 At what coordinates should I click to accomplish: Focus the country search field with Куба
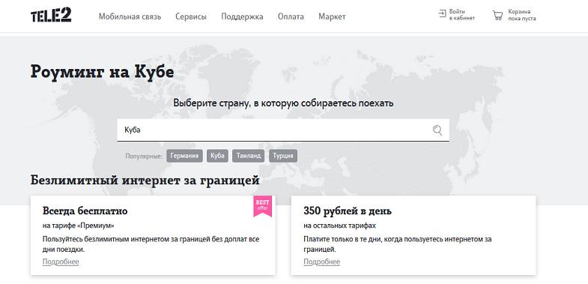tap(283, 130)
